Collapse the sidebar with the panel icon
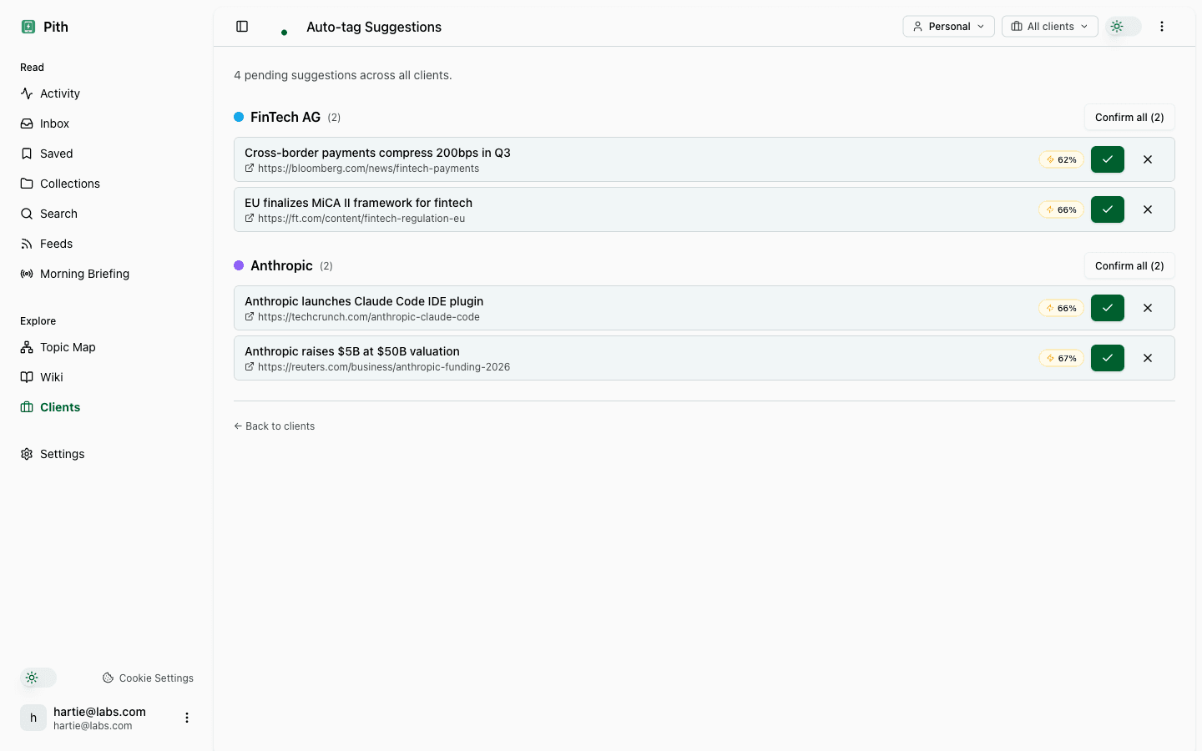This screenshot has height=751, width=1202. pyautogui.click(x=242, y=27)
